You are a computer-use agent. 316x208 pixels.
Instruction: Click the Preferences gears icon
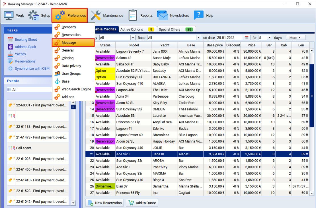pos(60,15)
